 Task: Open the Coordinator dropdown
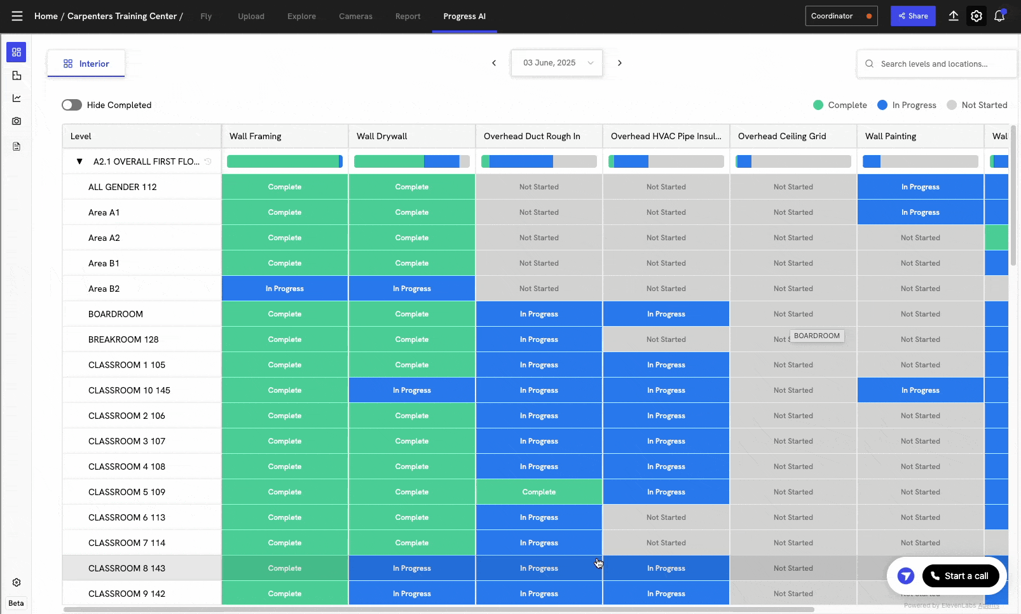(841, 15)
